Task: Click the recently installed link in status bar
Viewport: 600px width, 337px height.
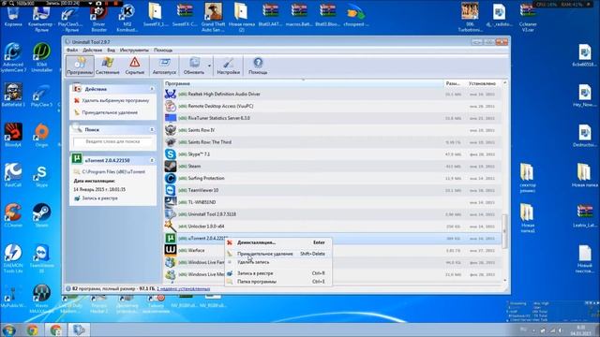Action: coord(184,289)
